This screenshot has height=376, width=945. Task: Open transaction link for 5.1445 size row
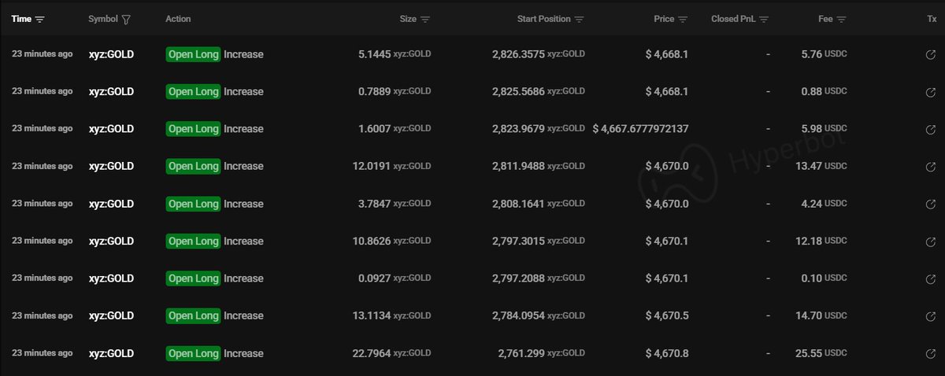pyautogui.click(x=930, y=55)
